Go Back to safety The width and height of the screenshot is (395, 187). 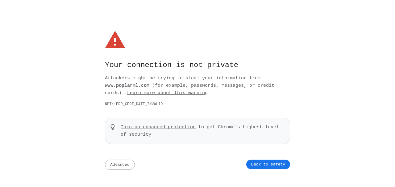[x=268, y=164]
